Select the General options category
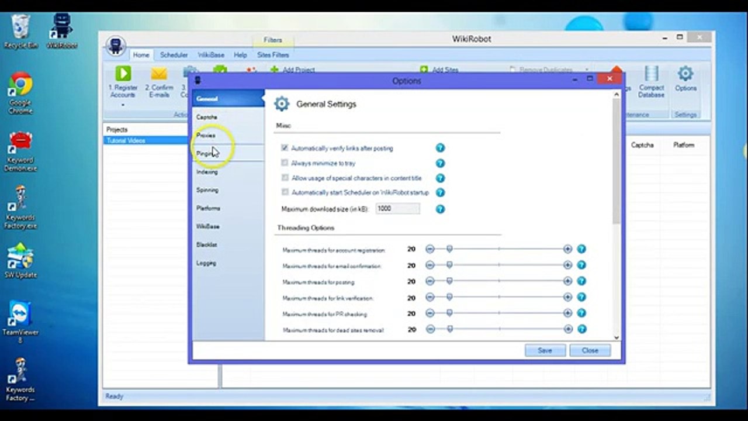 [x=228, y=99]
